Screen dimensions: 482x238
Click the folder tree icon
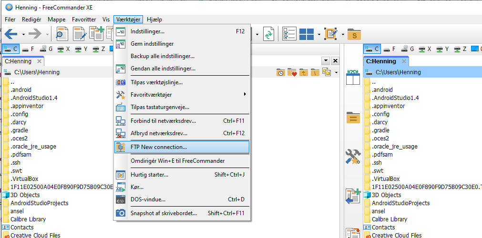tap(327, 72)
